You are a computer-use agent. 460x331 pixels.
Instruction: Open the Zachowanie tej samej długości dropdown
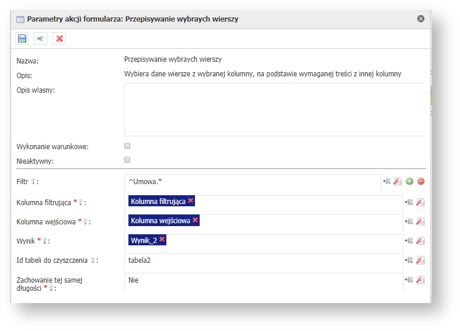pos(263,280)
